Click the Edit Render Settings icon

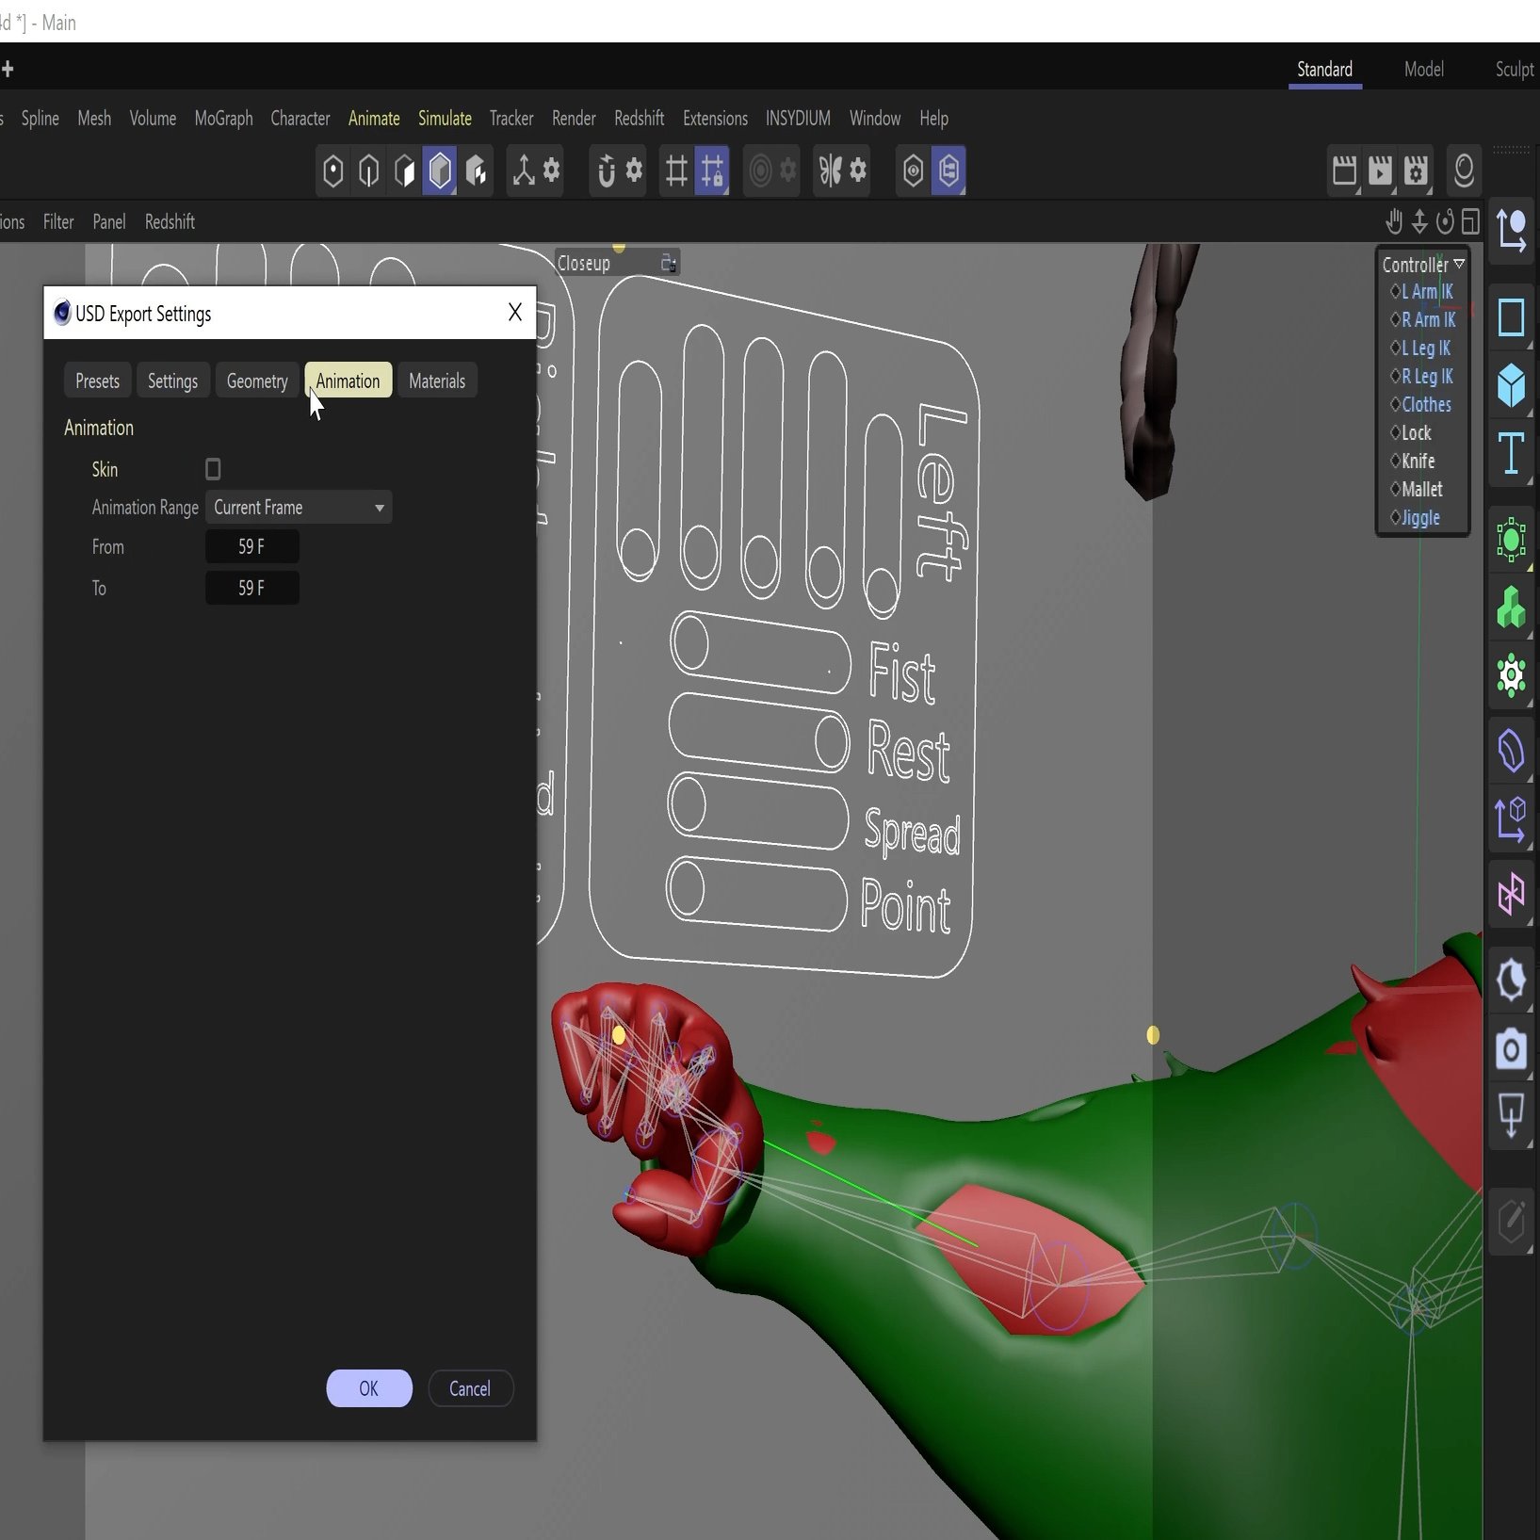(1416, 170)
